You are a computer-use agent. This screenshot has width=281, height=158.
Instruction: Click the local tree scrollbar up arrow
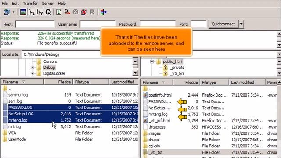point(135,61)
